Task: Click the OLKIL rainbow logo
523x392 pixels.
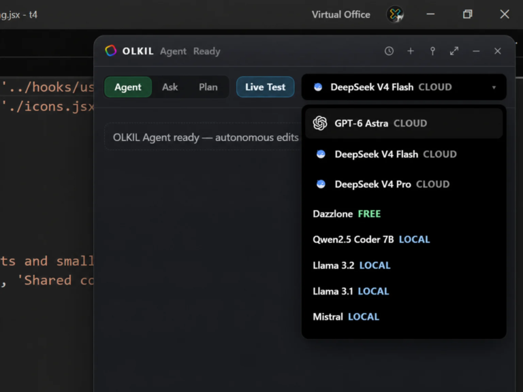Action: 111,50
